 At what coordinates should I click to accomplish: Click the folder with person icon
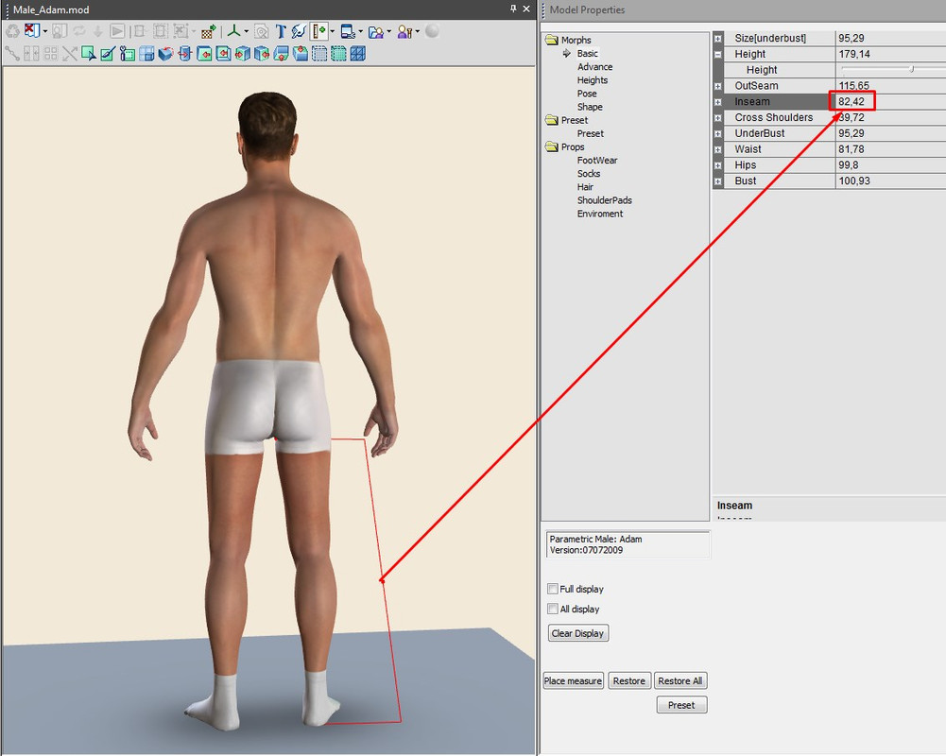pos(376,31)
